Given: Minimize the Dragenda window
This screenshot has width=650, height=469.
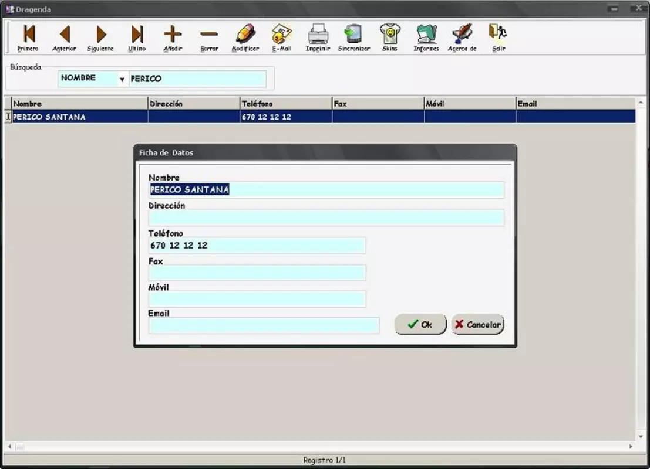Looking at the screenshot, I should (614, 9).
